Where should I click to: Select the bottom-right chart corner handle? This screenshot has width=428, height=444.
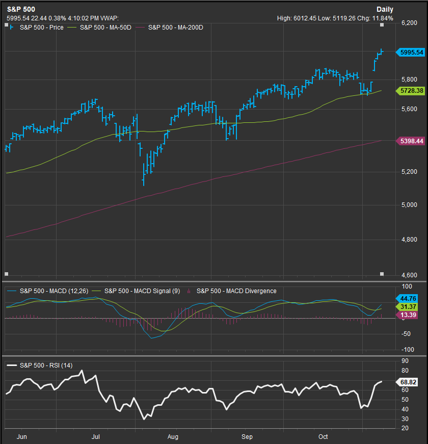coord(382,274)
